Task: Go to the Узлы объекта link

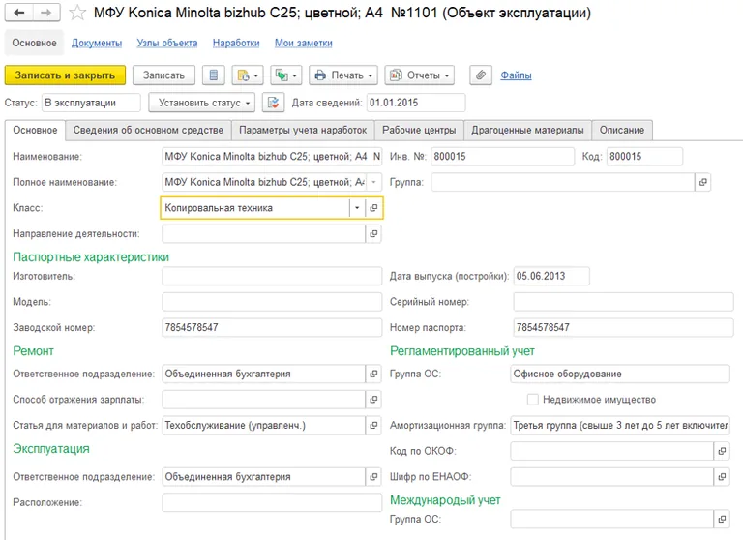Action: coord(167,43)
